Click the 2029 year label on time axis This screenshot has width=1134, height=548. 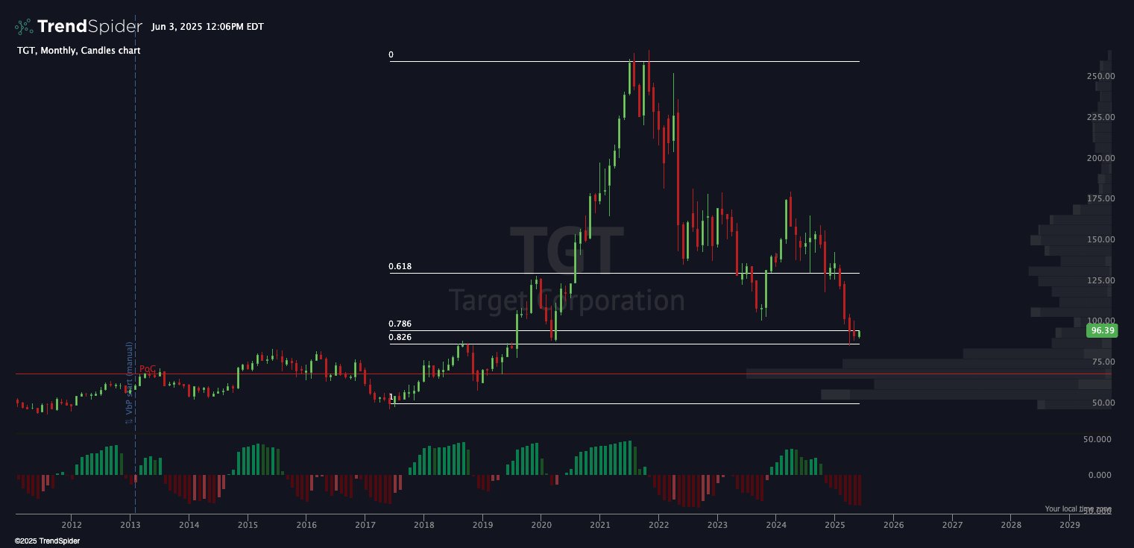(1070, 525)
